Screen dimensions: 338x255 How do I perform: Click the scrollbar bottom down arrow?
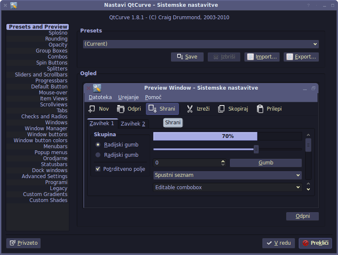coord(309,189)
